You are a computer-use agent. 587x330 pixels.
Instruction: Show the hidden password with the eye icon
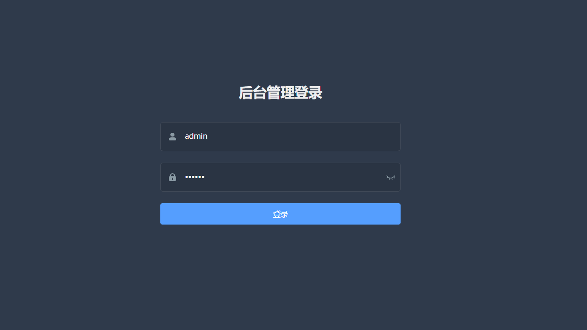pyautogui.click(x=391, y=177)
